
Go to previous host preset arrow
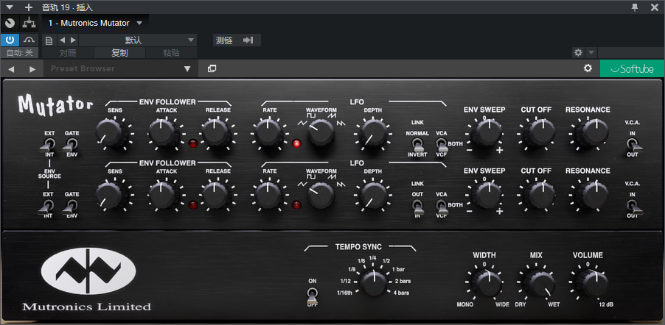(x=62, y=40)
